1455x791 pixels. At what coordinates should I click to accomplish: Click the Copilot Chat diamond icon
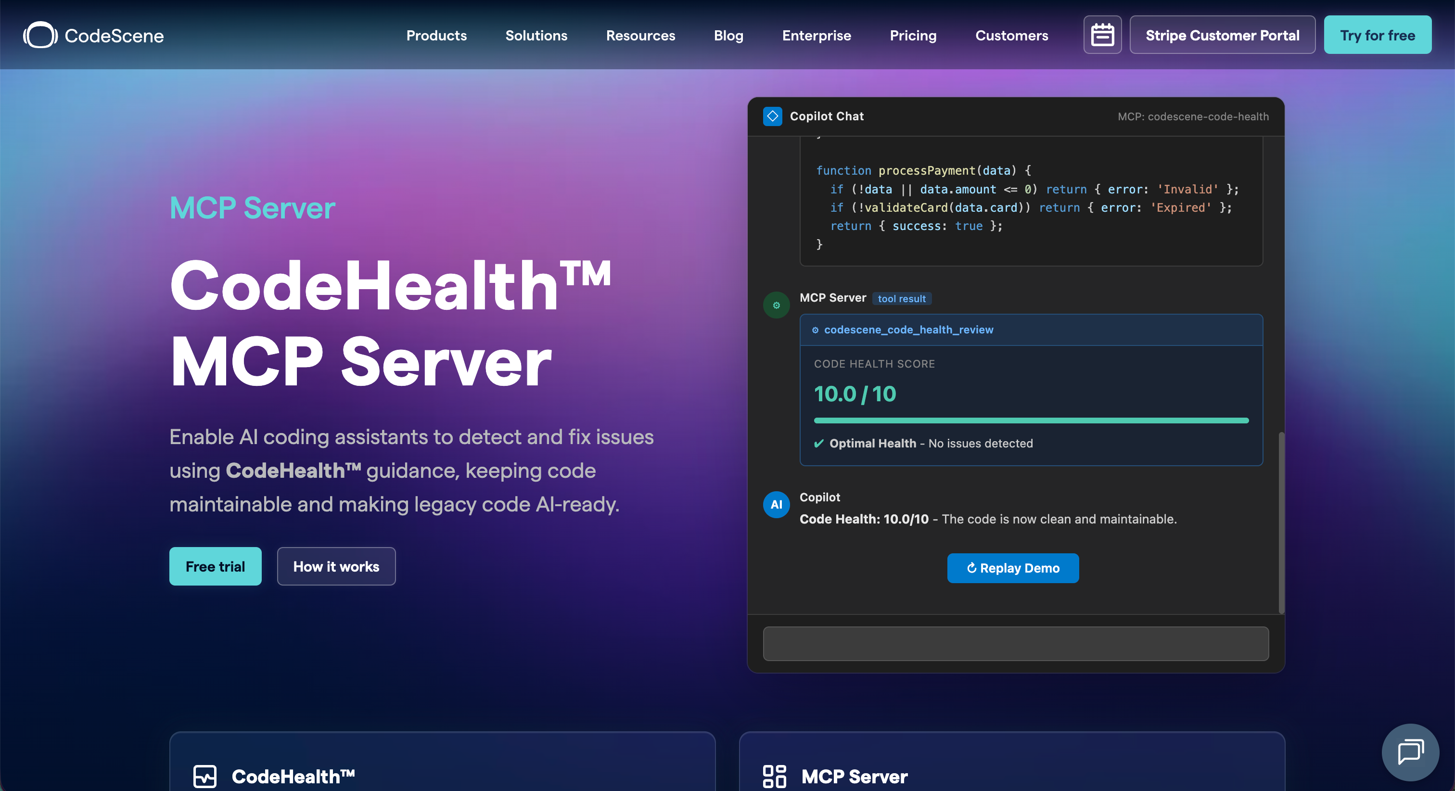pyautogui.click(x=772, y=116)
